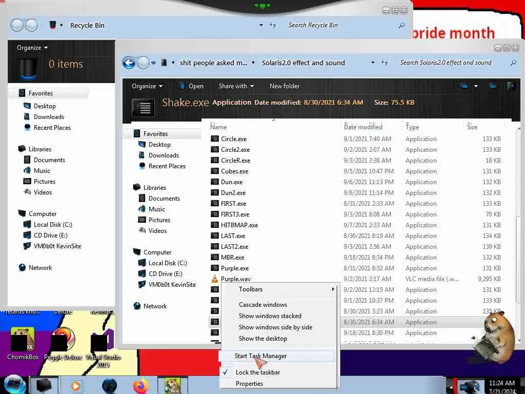Click the change view icon
Screen dimensions: 525x394
[x=465, y=86]
